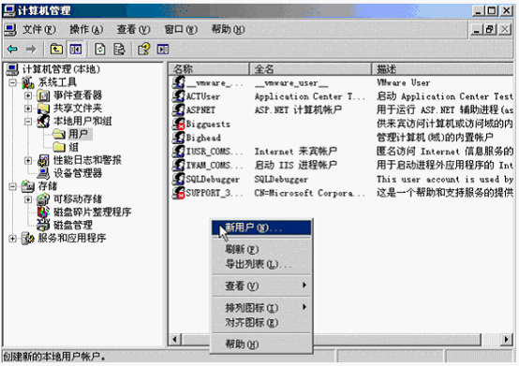The width and height of the screenshot is (519, 366).
Task: Open the File (文件) menu
Action: 39,30
